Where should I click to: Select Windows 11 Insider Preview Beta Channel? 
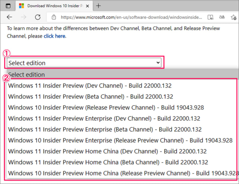[x=122, y=97]
